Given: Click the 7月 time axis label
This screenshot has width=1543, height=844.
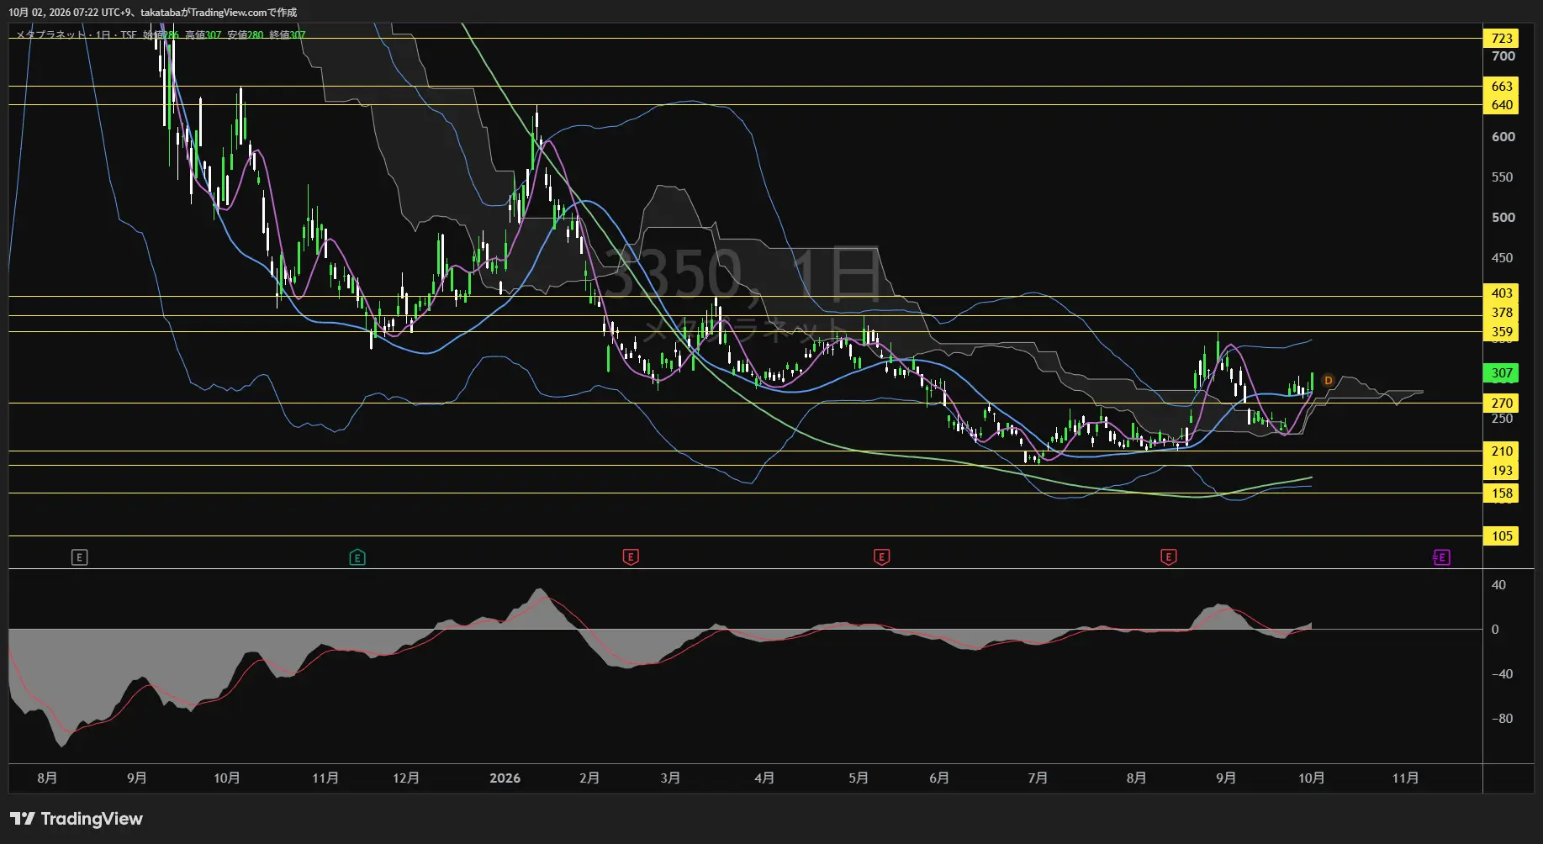Looking at the screenshot, I should point(1038,778).
